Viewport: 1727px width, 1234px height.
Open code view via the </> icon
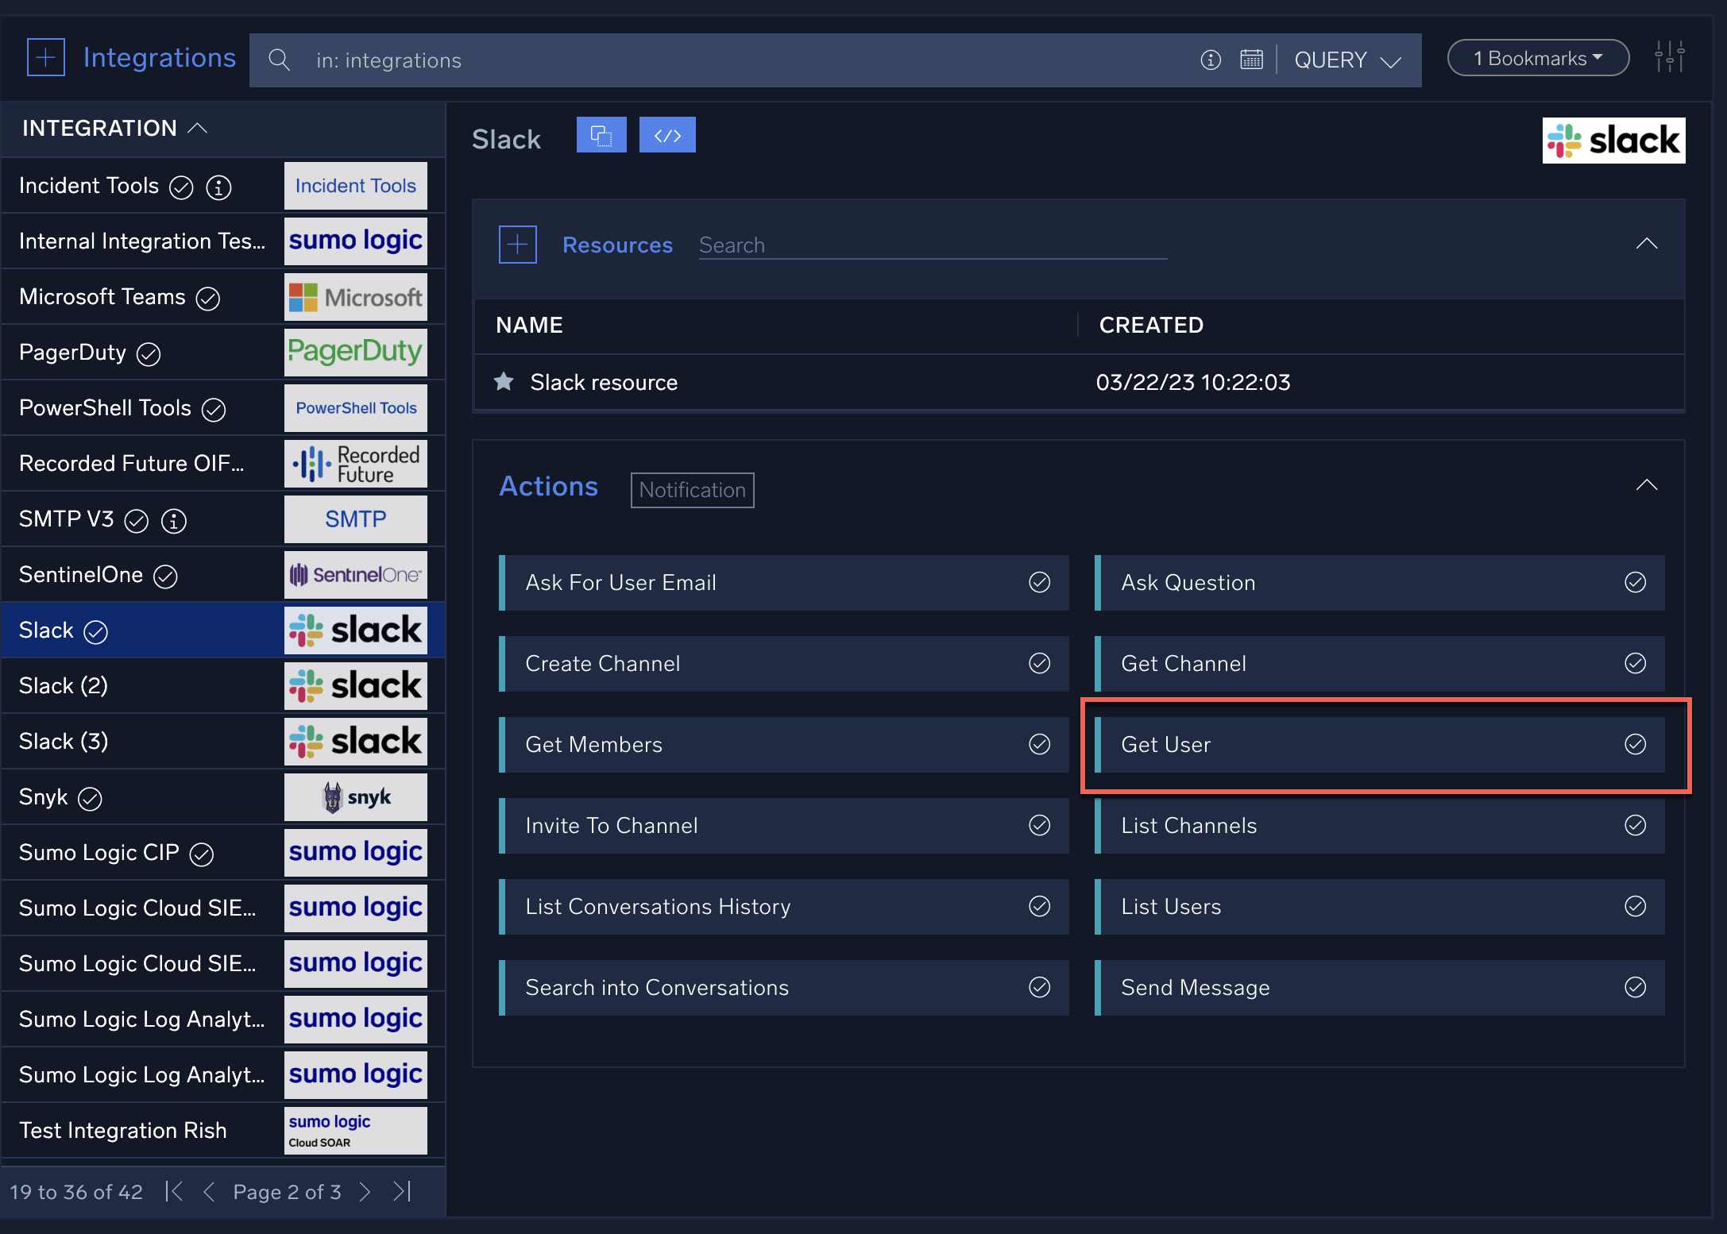tap(667, 134)
